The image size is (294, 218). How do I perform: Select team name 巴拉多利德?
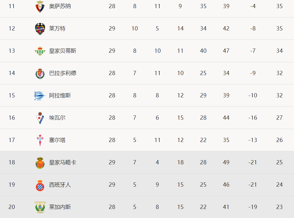(63, 73)
